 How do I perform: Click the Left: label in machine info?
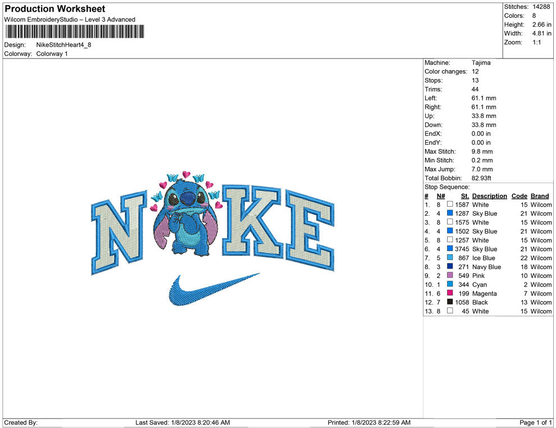click(430, 98)
